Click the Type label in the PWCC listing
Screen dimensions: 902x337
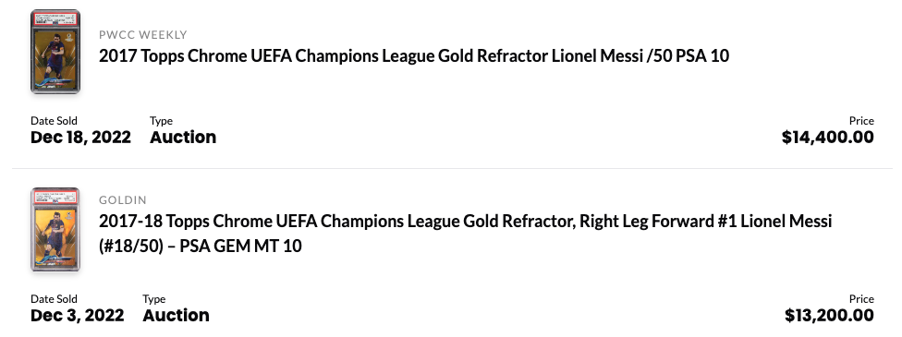point(161,121)
